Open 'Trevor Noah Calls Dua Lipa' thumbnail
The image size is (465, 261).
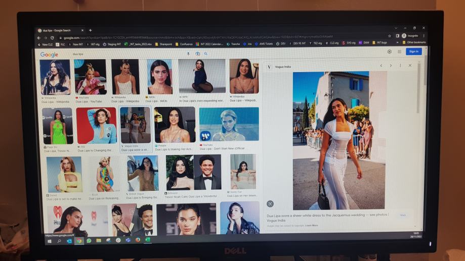(193, 173)
